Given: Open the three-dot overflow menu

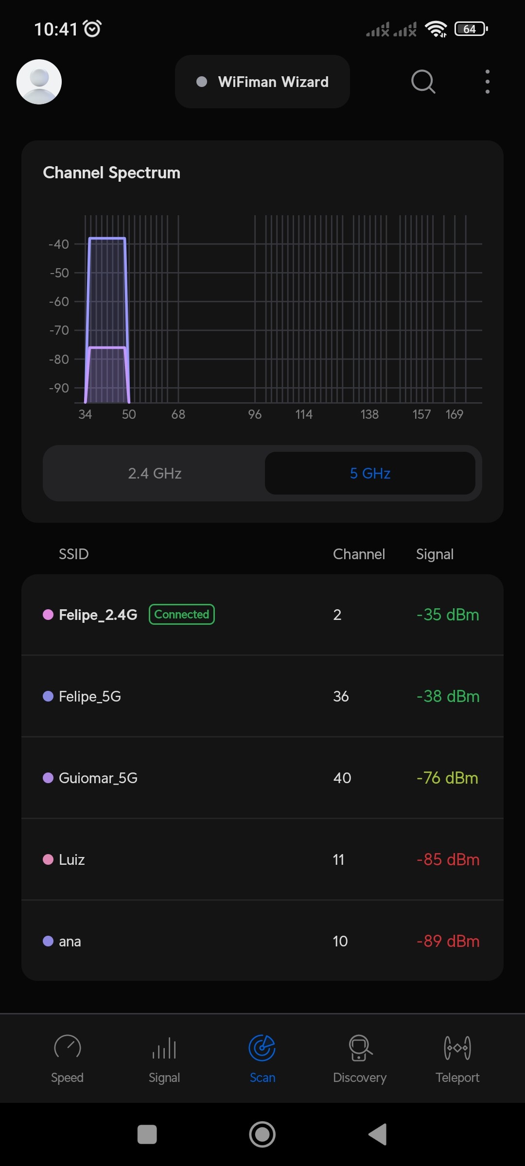Looking at the screenshot, I should (487, 82).
